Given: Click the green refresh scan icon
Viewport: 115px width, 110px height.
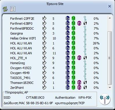Looking at the screenshot, I should (x=5, y=9).
